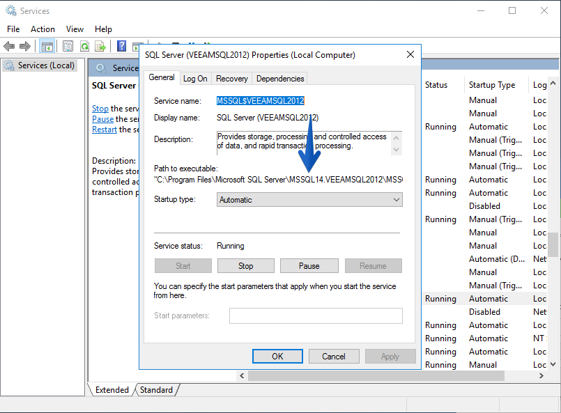This screenshot has height=413, width=561.
Task: Open the File menu
Action: click(13, 29)
